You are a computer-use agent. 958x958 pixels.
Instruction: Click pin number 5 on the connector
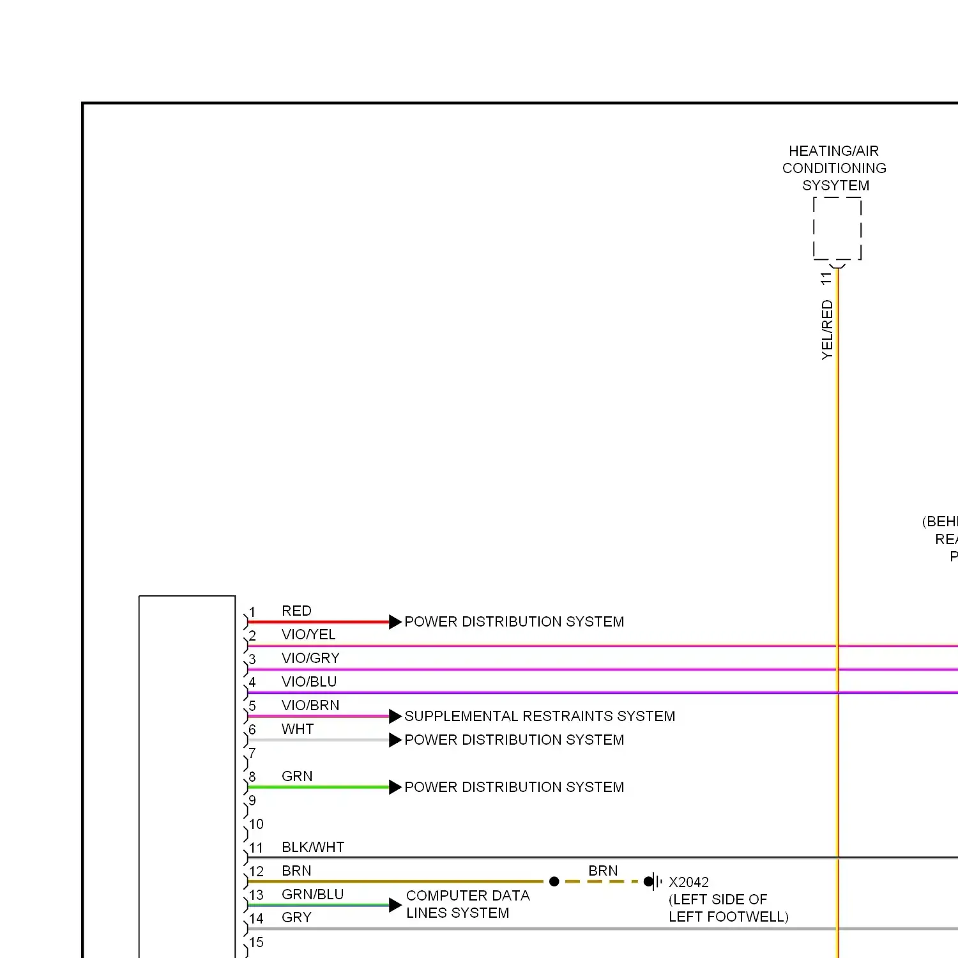[252, 706]
